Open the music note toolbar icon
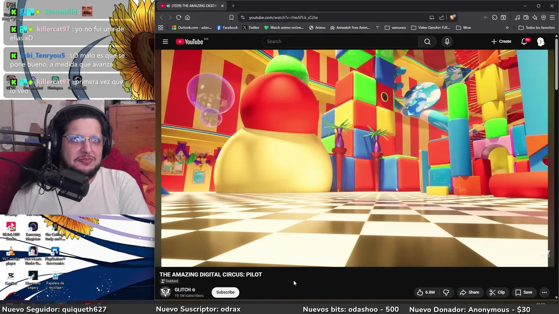Image resolution: width=559 pixels, height=314 pixels. 517,17
